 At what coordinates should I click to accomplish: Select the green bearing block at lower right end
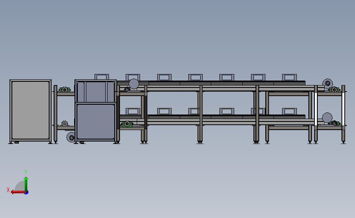(x=335, y=123)
